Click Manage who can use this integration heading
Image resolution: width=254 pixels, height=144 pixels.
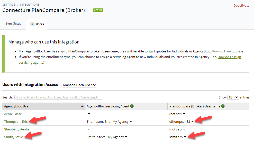click(44, 42)
